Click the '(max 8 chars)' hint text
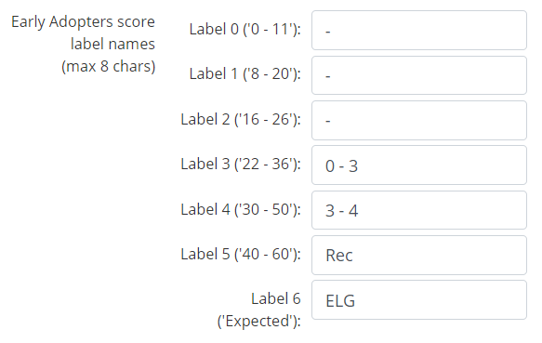Screen dimensions: 542x343 [x=109, y=66]
